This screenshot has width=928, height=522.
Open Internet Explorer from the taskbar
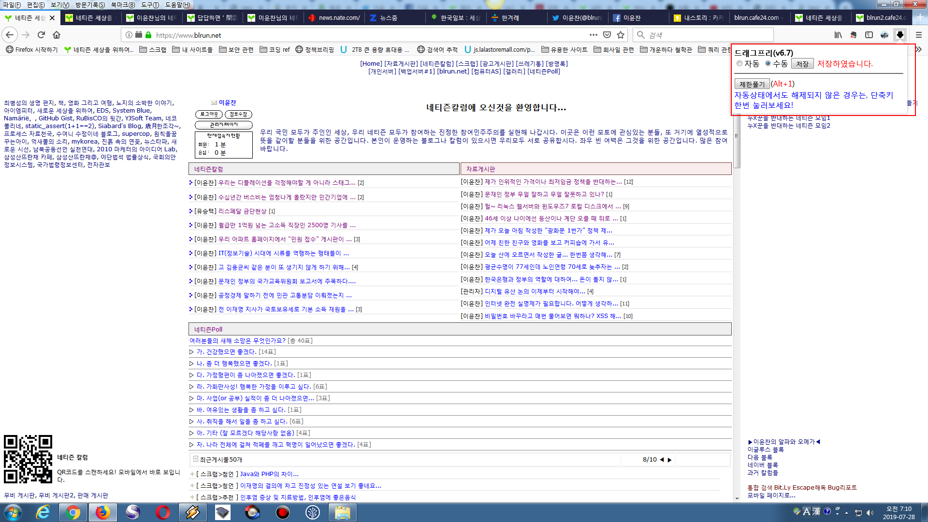tap(43, 512)
